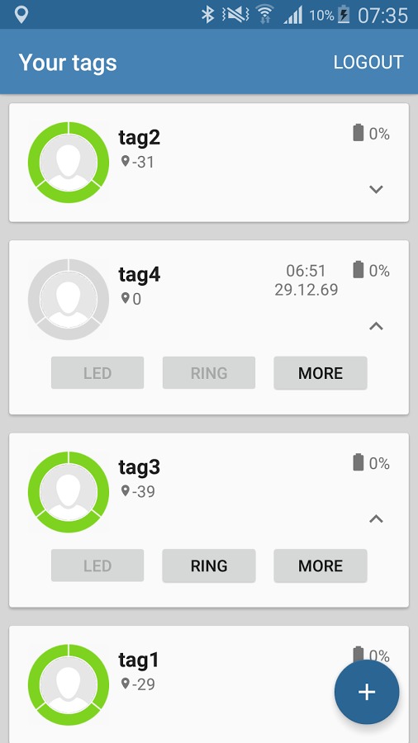Log out using the LOGOUT button
The height and width of the screenshot is (743, 418).
[x=368, y=63]
